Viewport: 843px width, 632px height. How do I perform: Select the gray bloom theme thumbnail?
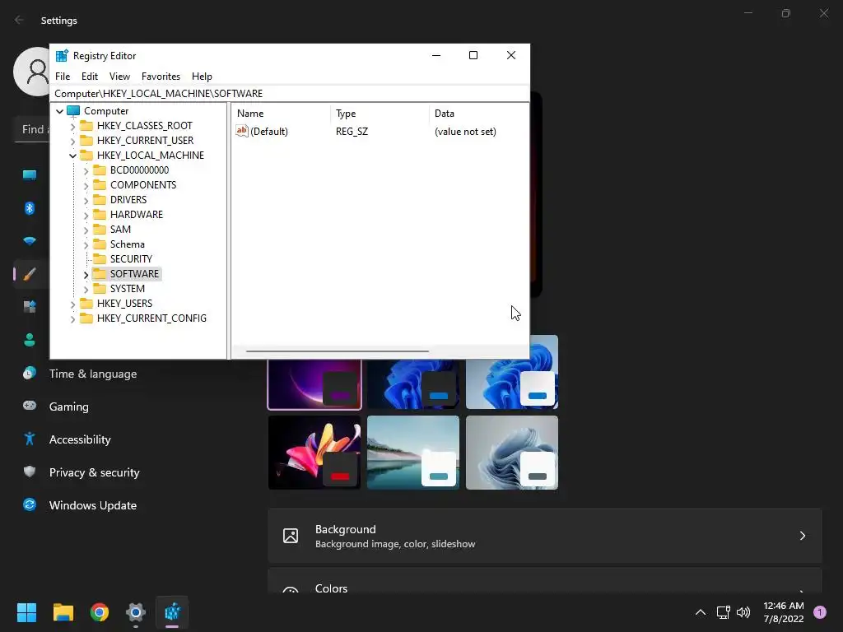tap(512, 453)
